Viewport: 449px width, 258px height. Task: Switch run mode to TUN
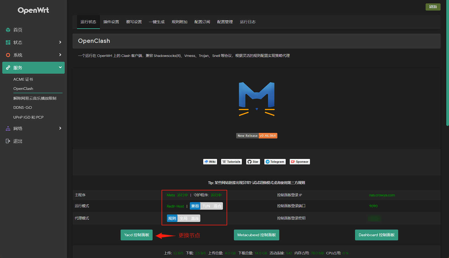pos(206,206)
